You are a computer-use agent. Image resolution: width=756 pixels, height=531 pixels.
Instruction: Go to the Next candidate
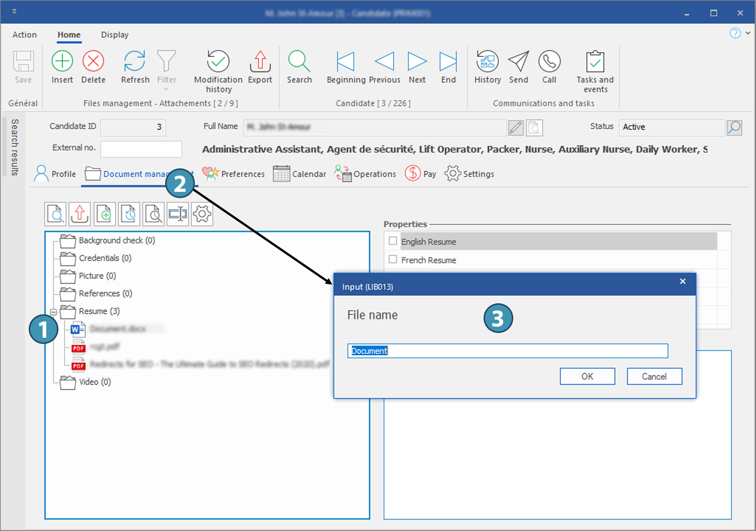[x=417, y=62]
